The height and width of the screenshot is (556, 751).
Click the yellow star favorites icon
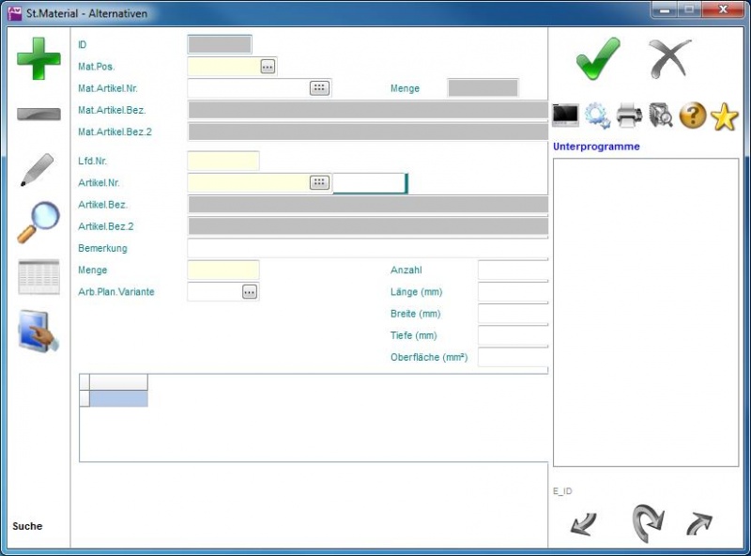tap(725, 116)
